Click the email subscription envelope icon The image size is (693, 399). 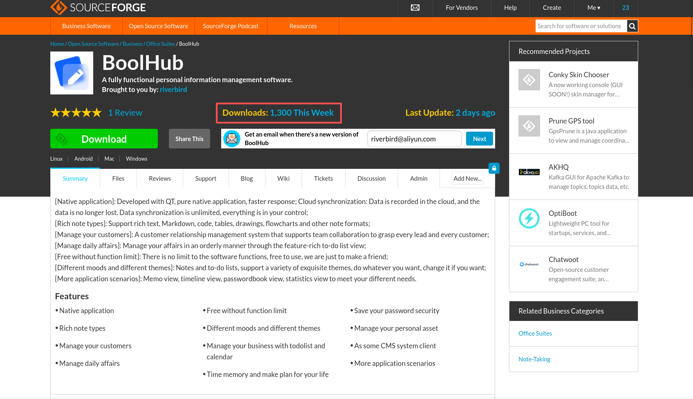[x=232, y=139]
